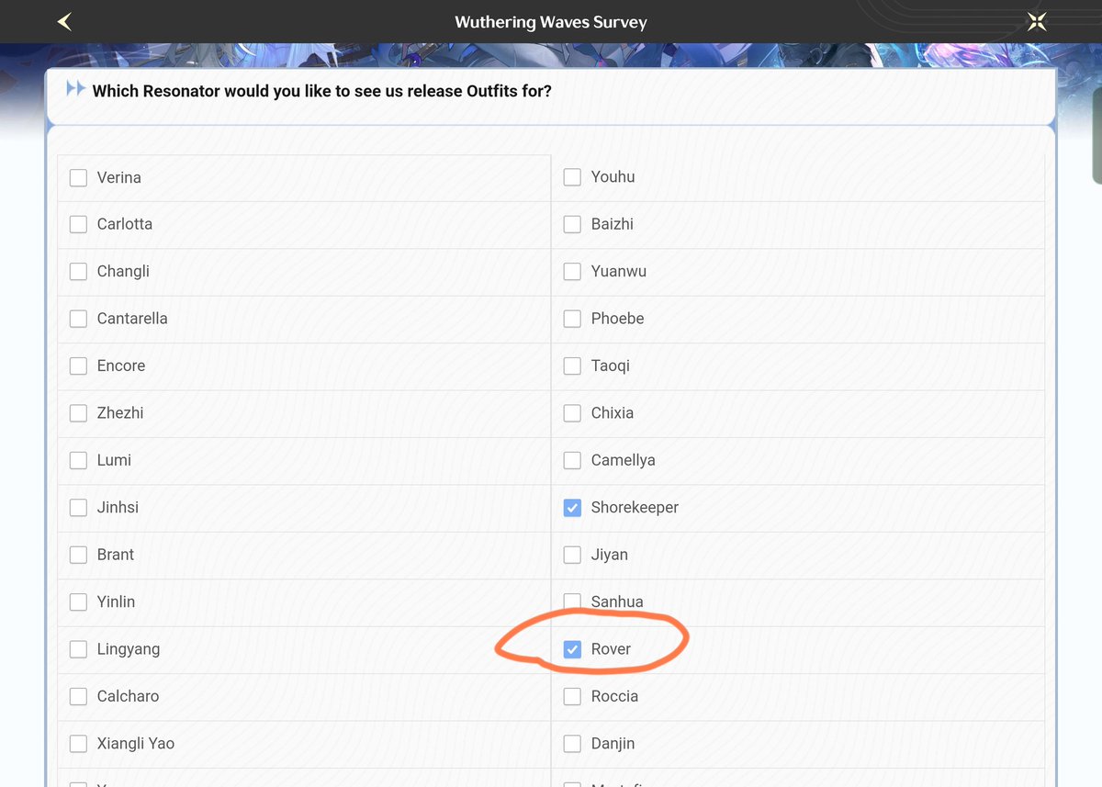The image size is (1102, 787).
Task: Select the Sanhua checkbox
Action: (x=572, y=602)
